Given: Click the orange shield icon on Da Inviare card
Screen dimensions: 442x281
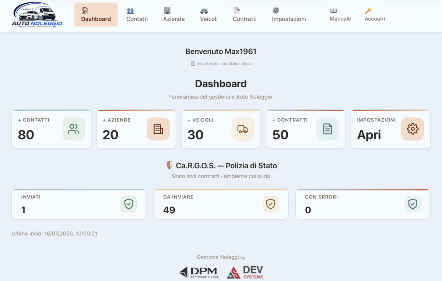Looking at the screenshot, I should coord(270,204).
